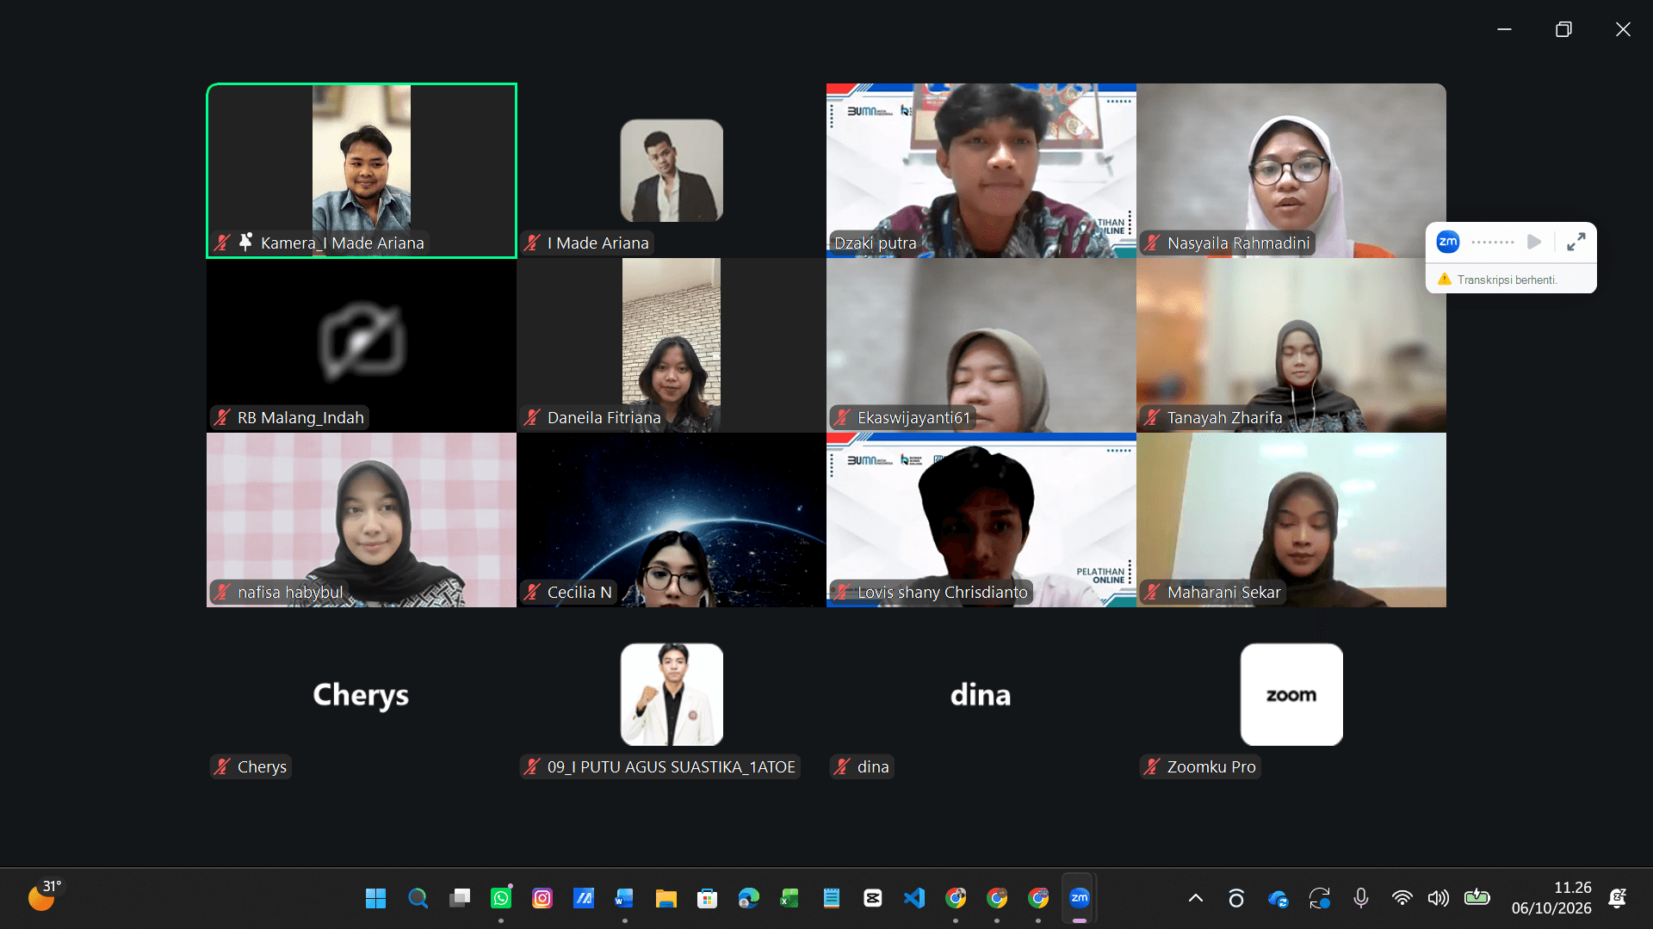Expand the transcription widget with the arrows icon
This screenshot has width=1653, height=929.
pyautogui.click(x=1576, y=242)
